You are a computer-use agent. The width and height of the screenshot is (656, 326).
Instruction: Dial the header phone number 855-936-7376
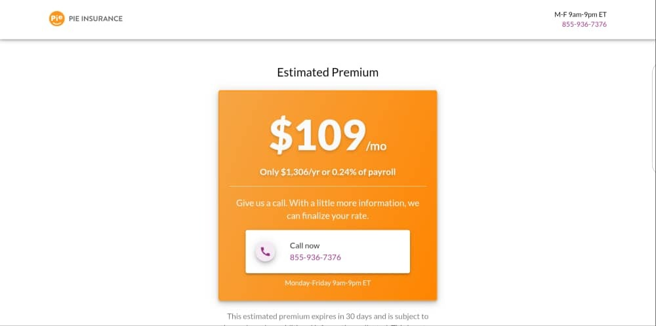click(x=584, y=24)
